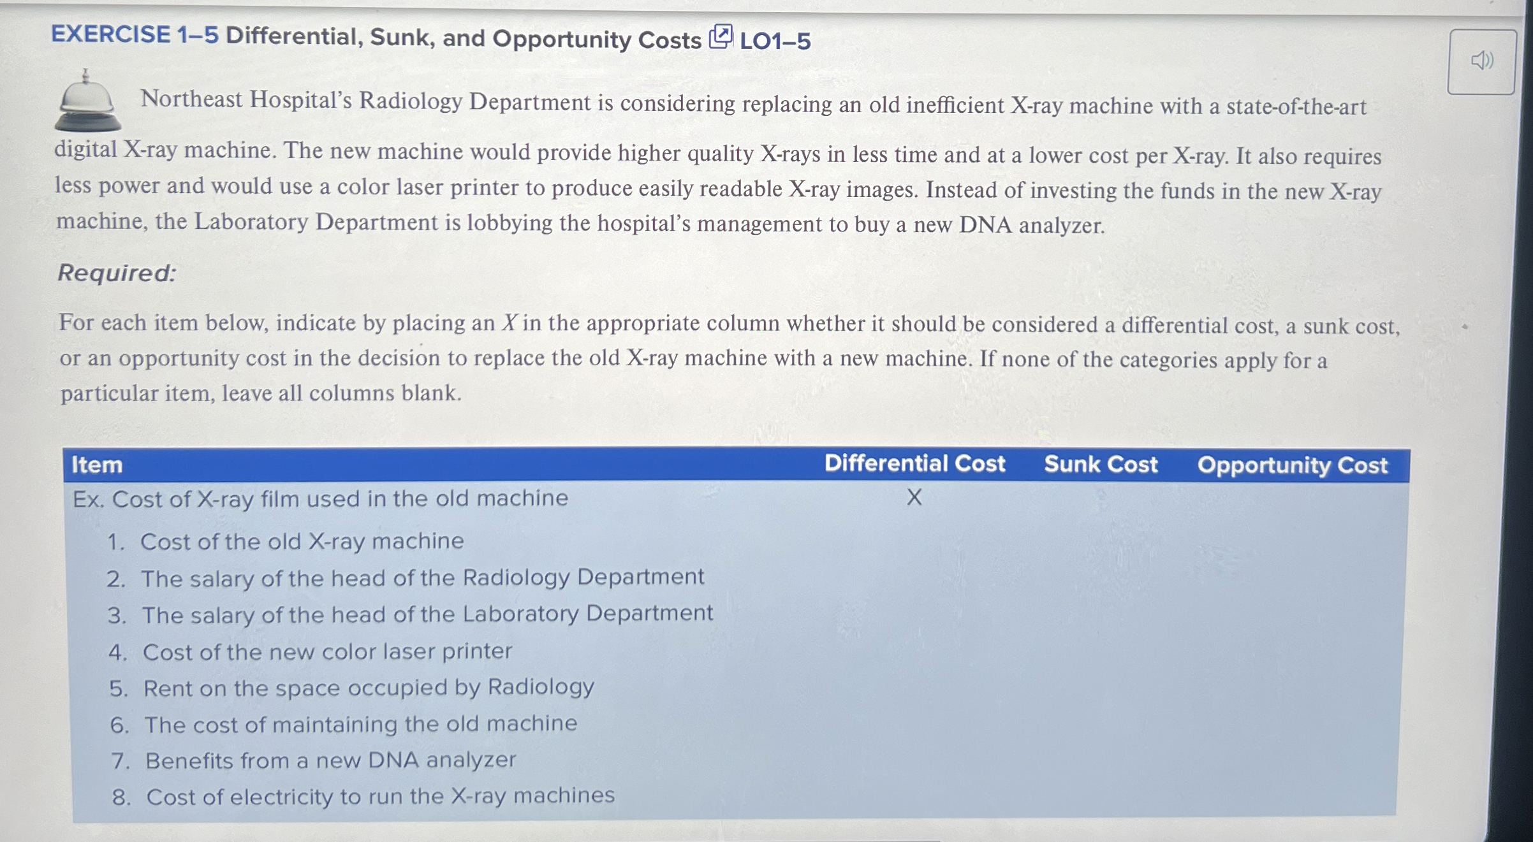Expand the Opportunity Cost column header
The width and height of the screenshot is (1533, 842).
tap(1291, 465)
